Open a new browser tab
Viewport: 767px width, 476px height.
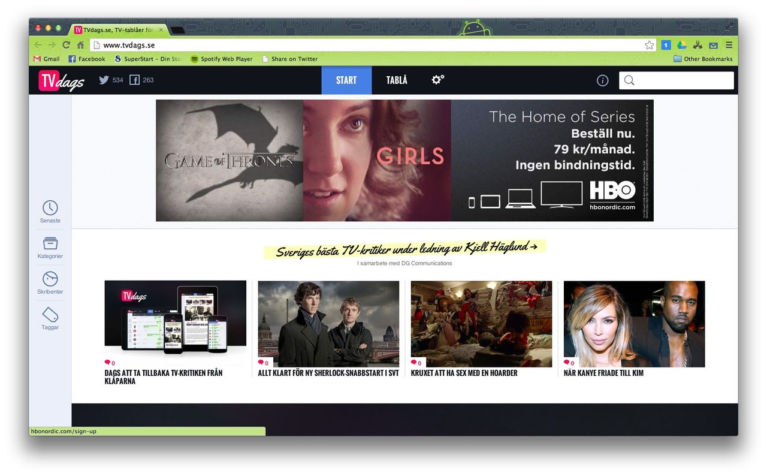click(x=178, y=30)
